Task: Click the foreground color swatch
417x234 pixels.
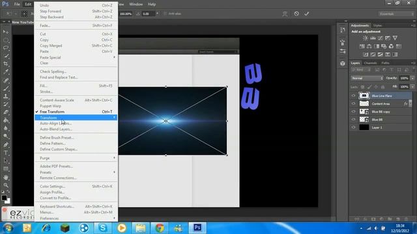Action: point(4,198)
